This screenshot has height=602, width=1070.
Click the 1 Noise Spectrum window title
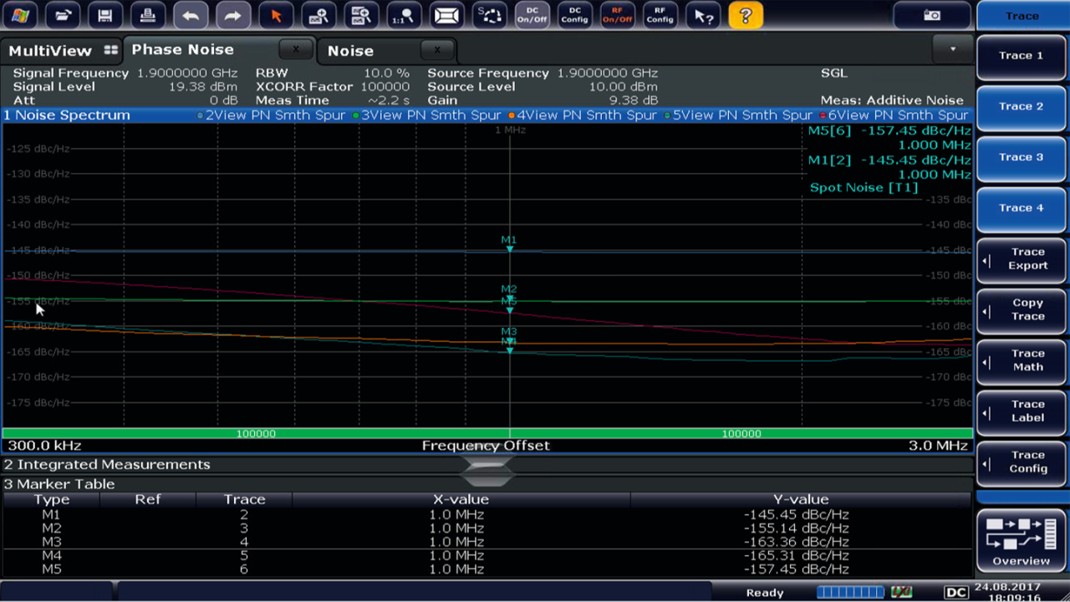67,115
